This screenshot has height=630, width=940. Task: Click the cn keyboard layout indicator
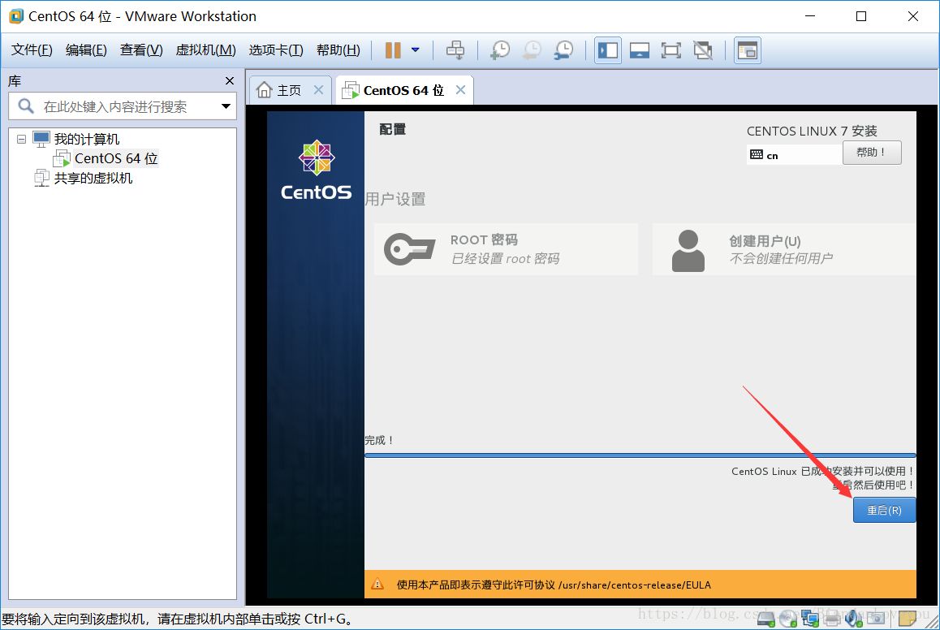[794, 155]
